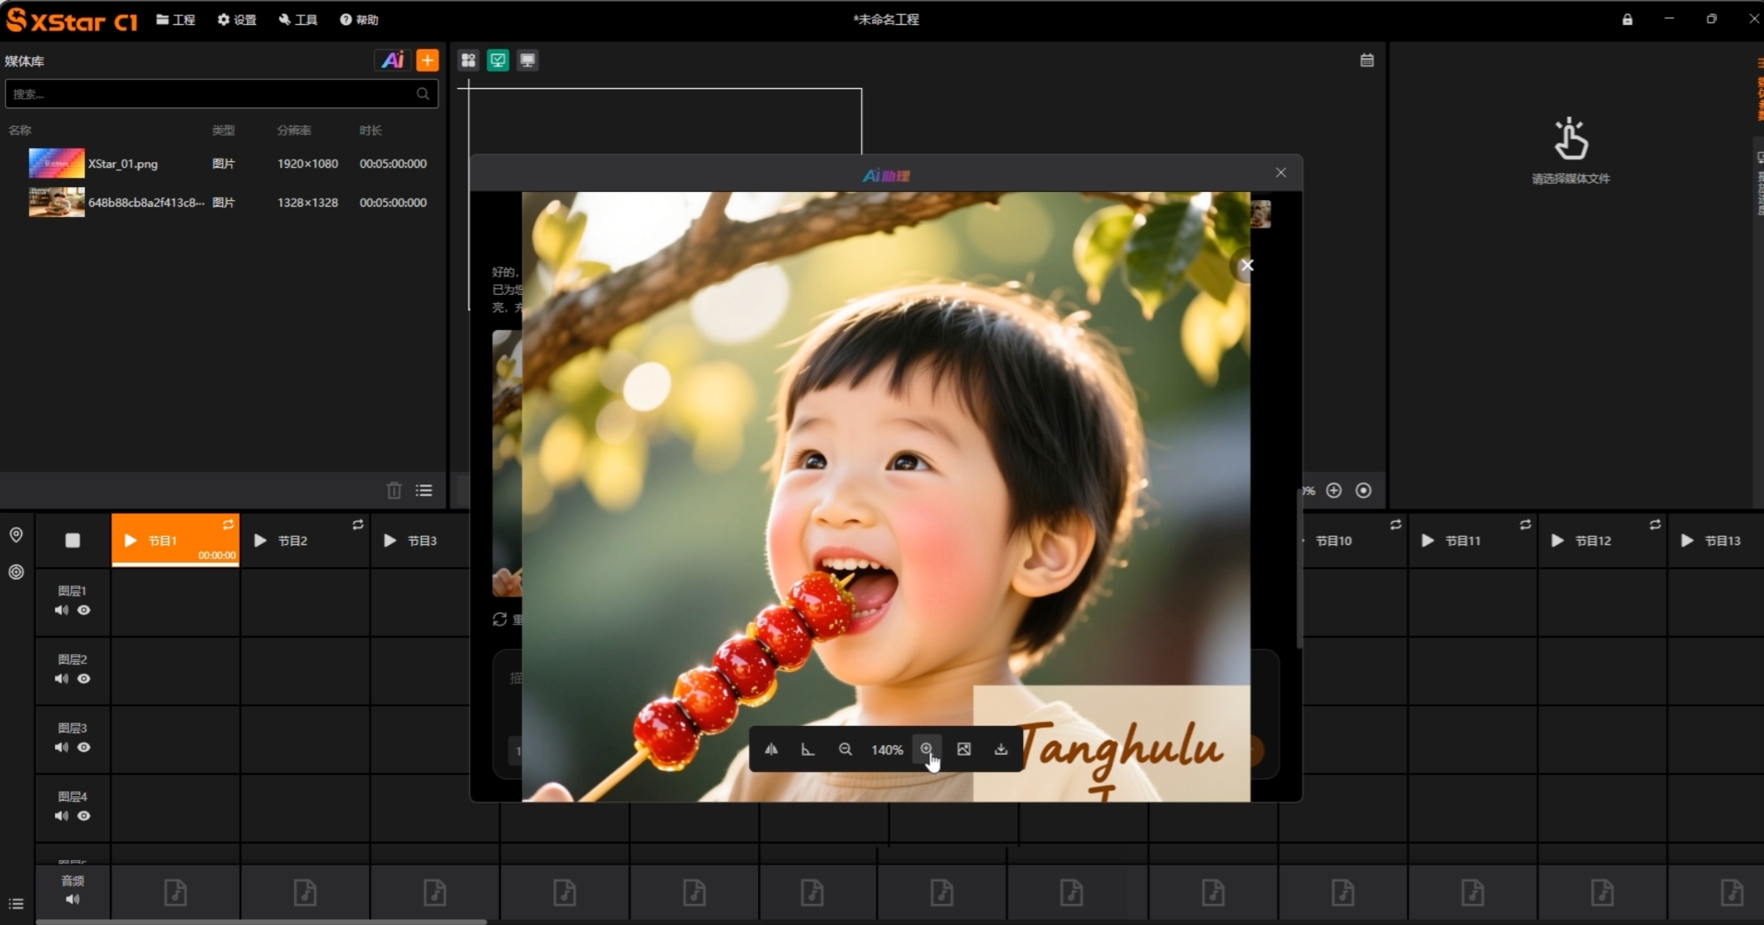Download the generated image
The width and height of the screenshot is (1764, 925).
[1001, 749]
